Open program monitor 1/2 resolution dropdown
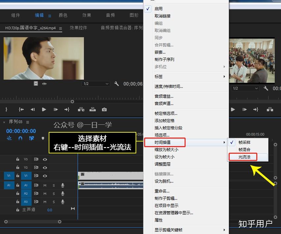The height and width of the screenshot is (234, 281). [245, 89]
